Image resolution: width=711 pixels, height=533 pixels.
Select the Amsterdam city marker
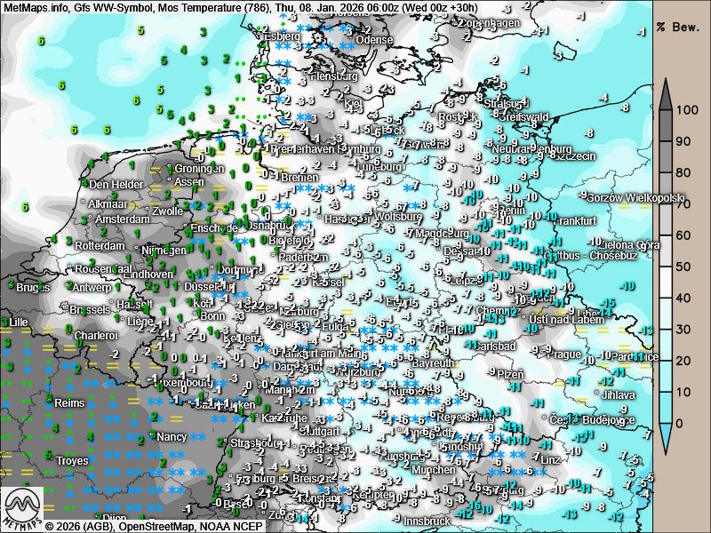pos(90,219)
